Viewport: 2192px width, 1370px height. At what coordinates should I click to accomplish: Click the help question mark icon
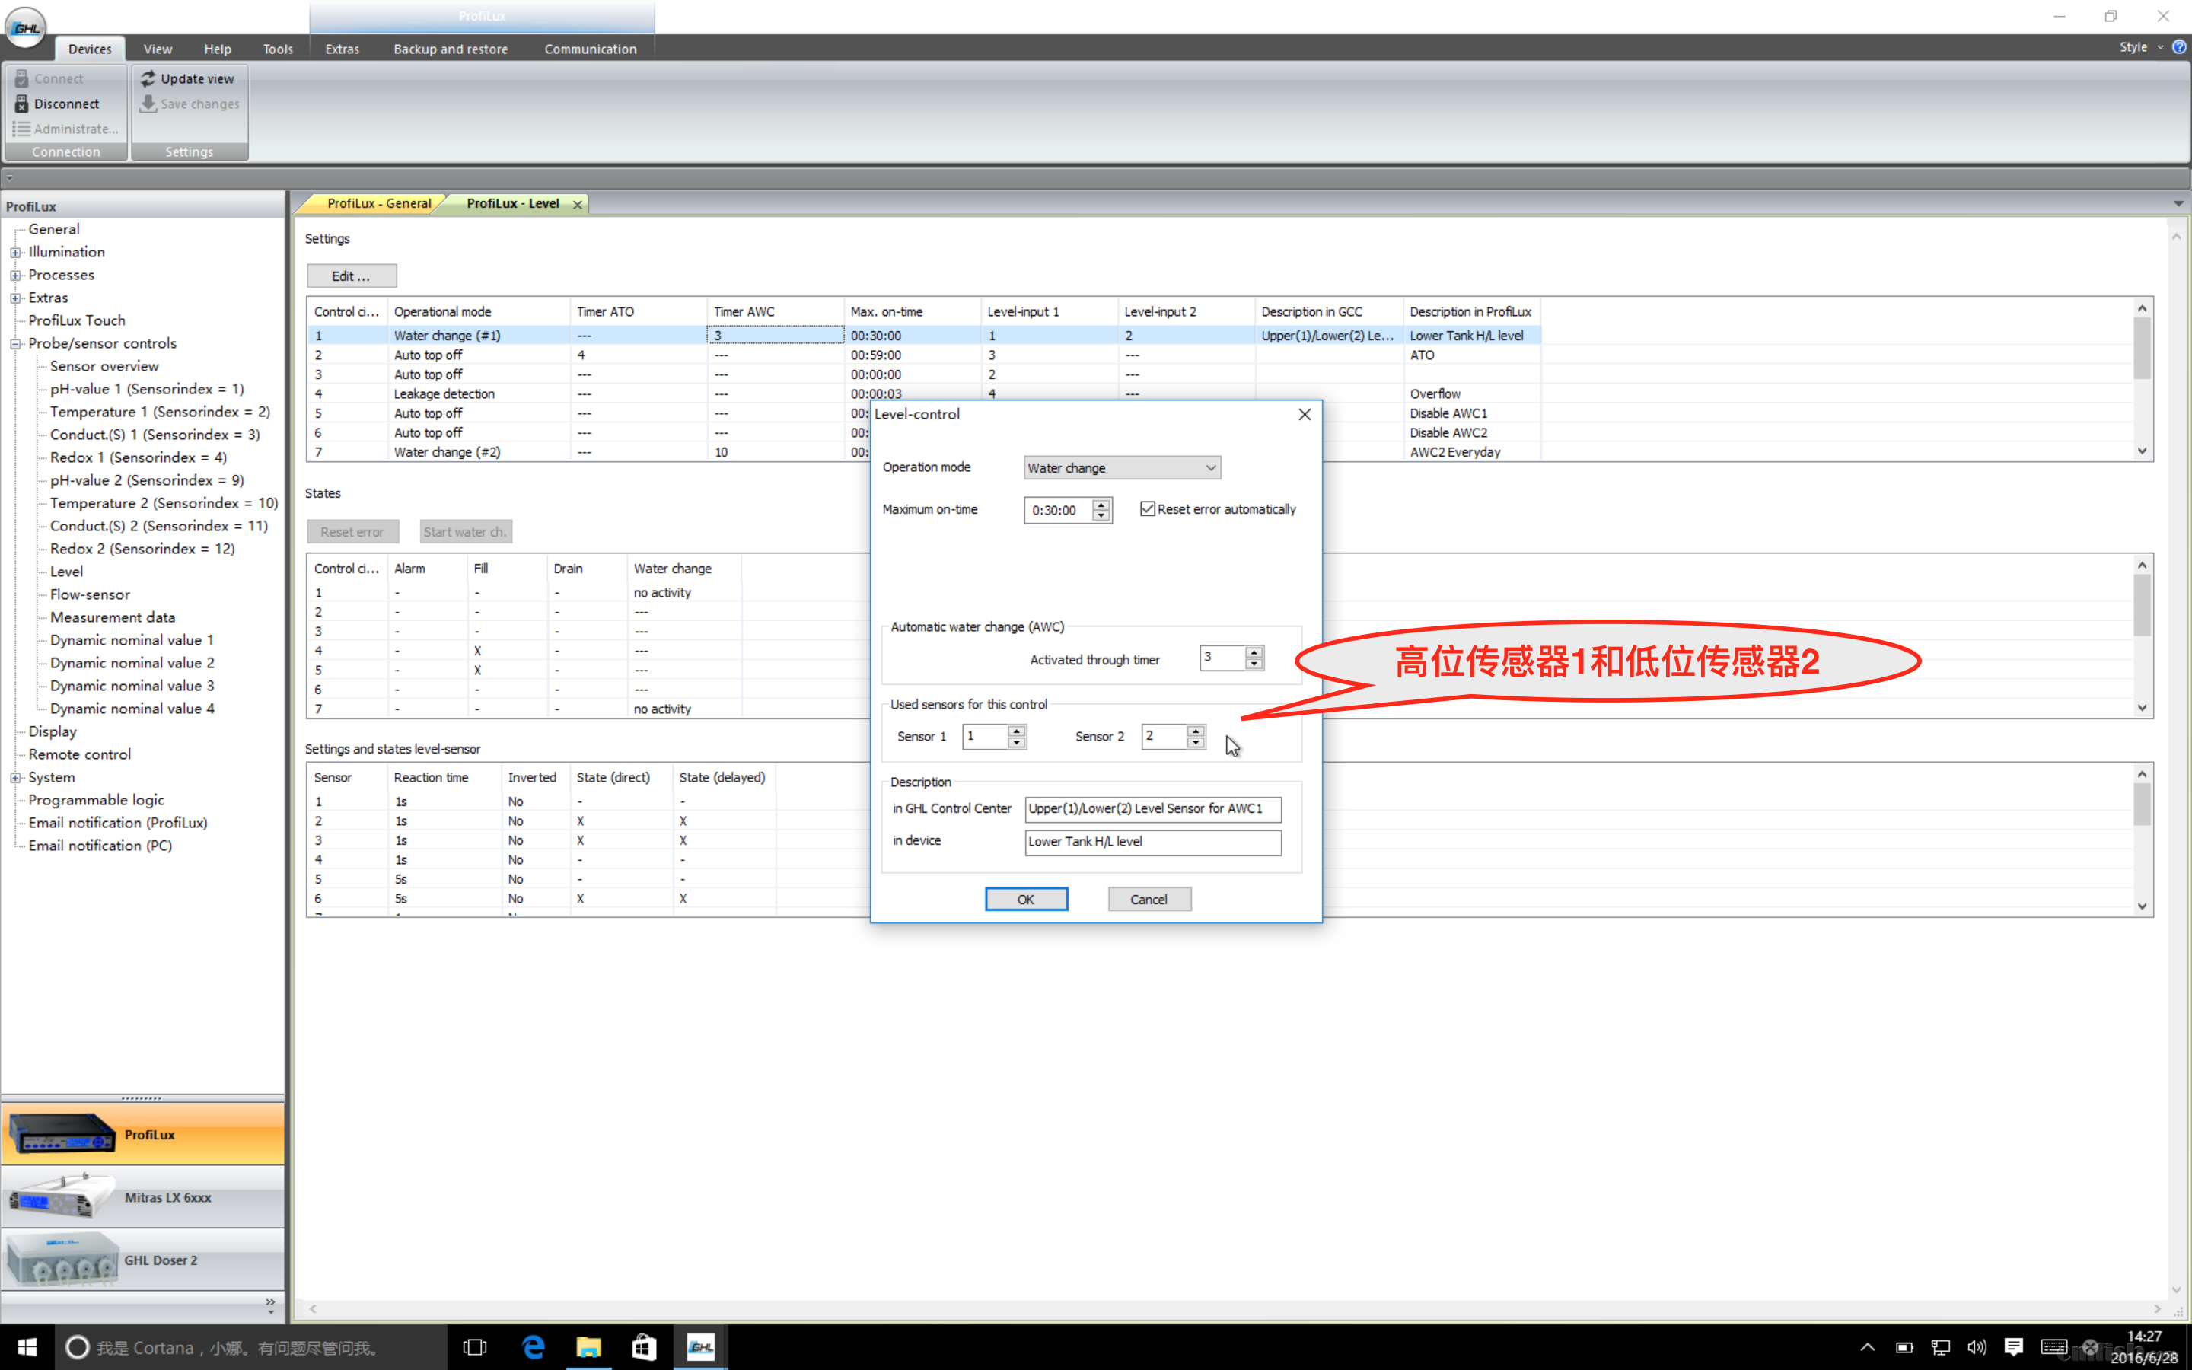[x=2179, y=47]
